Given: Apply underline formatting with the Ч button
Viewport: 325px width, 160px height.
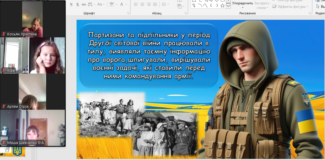Looking at the screenshot, I should [x=71, y=4].
